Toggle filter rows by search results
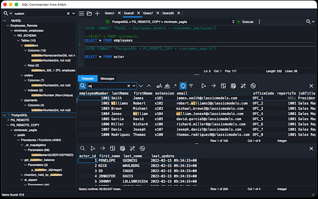 [x=191, y=86]
